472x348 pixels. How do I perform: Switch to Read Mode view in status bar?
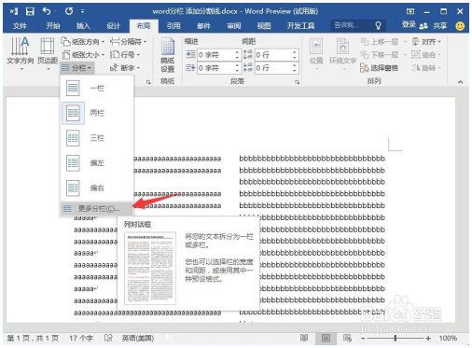pyautogui.click(x=304, y=338)
